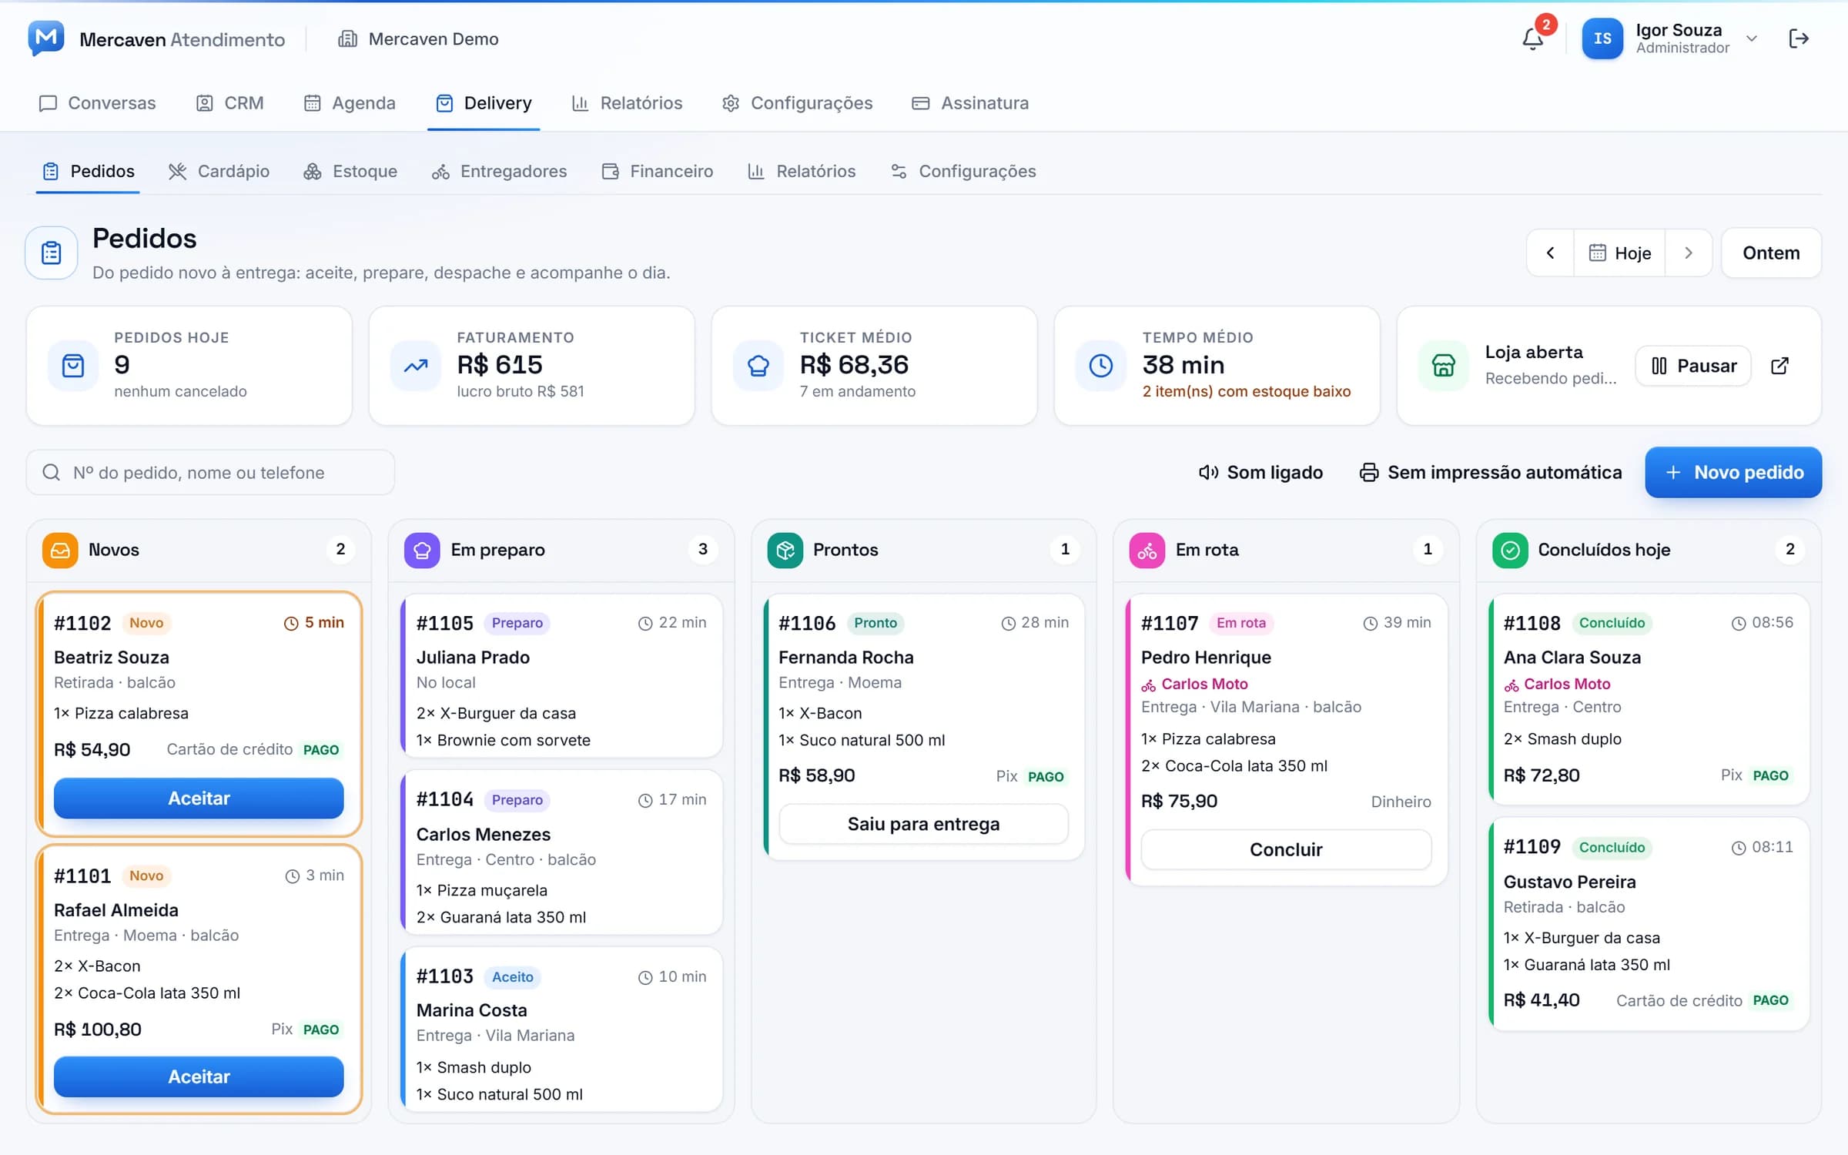Click the 2 item(ns) com estoque baixo warning

pos(1246,391)
